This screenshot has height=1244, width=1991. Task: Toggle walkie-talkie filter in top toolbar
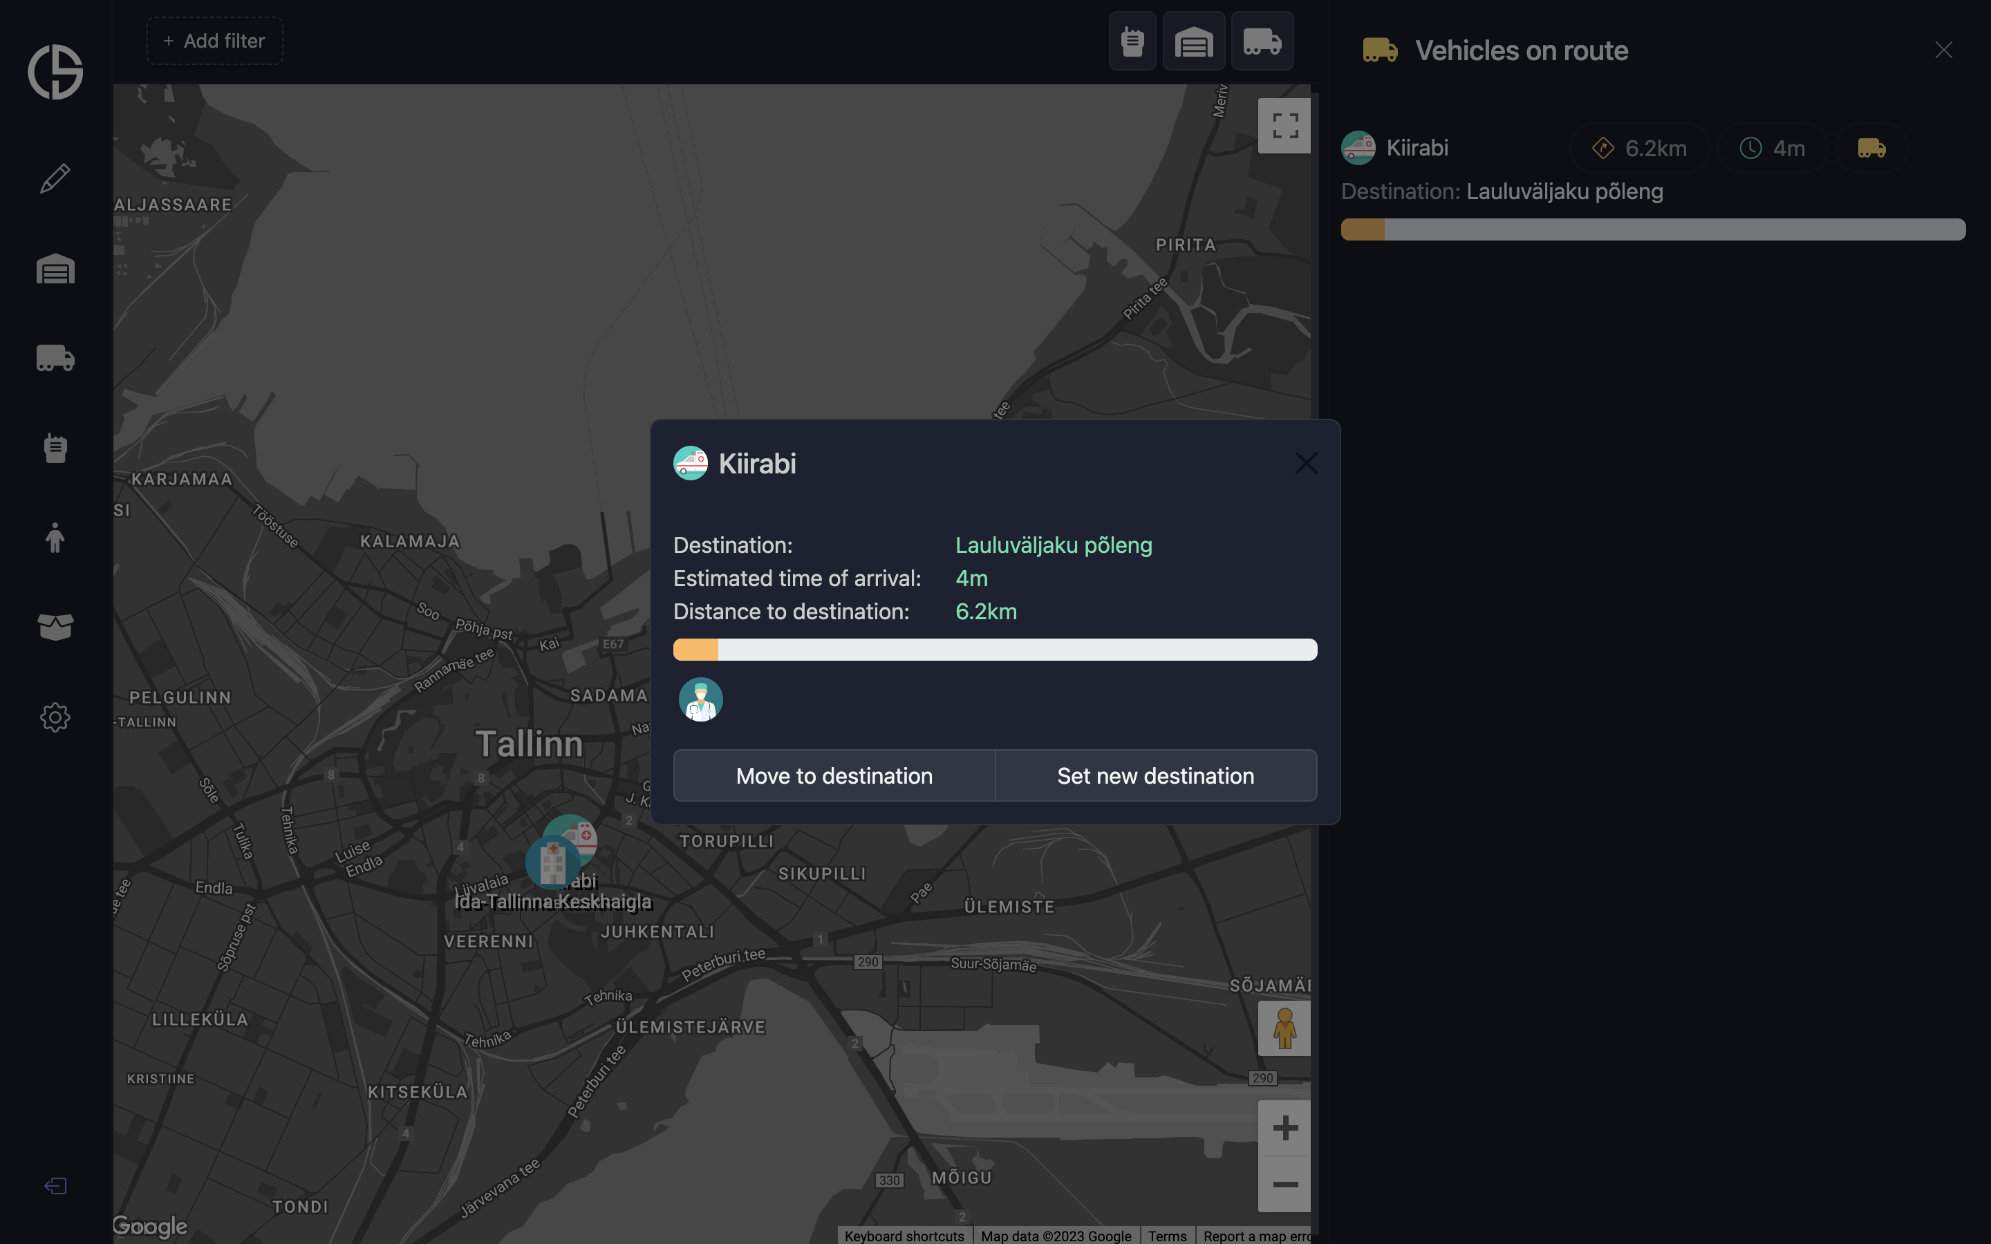(x=1132, y=41)
